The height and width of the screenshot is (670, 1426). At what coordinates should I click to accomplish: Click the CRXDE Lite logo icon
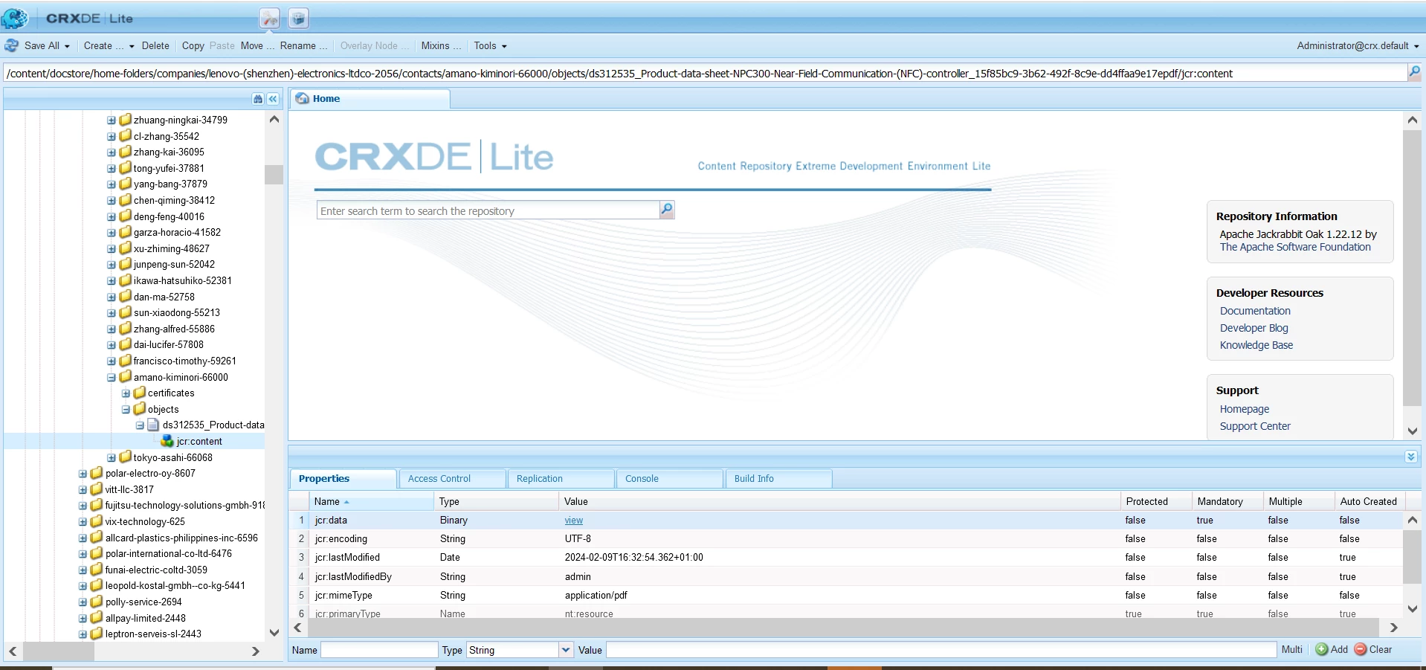point(15,18)
